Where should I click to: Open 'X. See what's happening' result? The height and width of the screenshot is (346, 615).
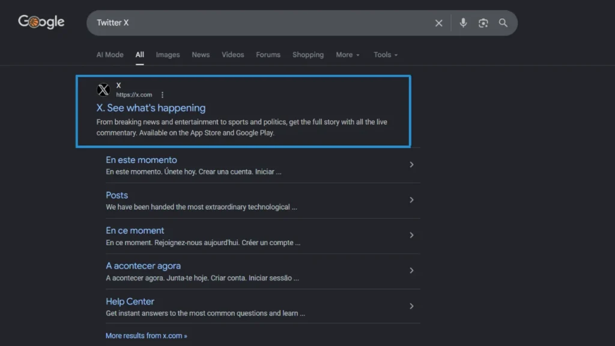(x=151, y=108)
